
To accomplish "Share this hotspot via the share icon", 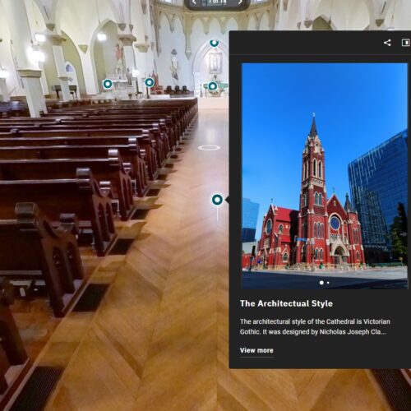I will 387,43.
